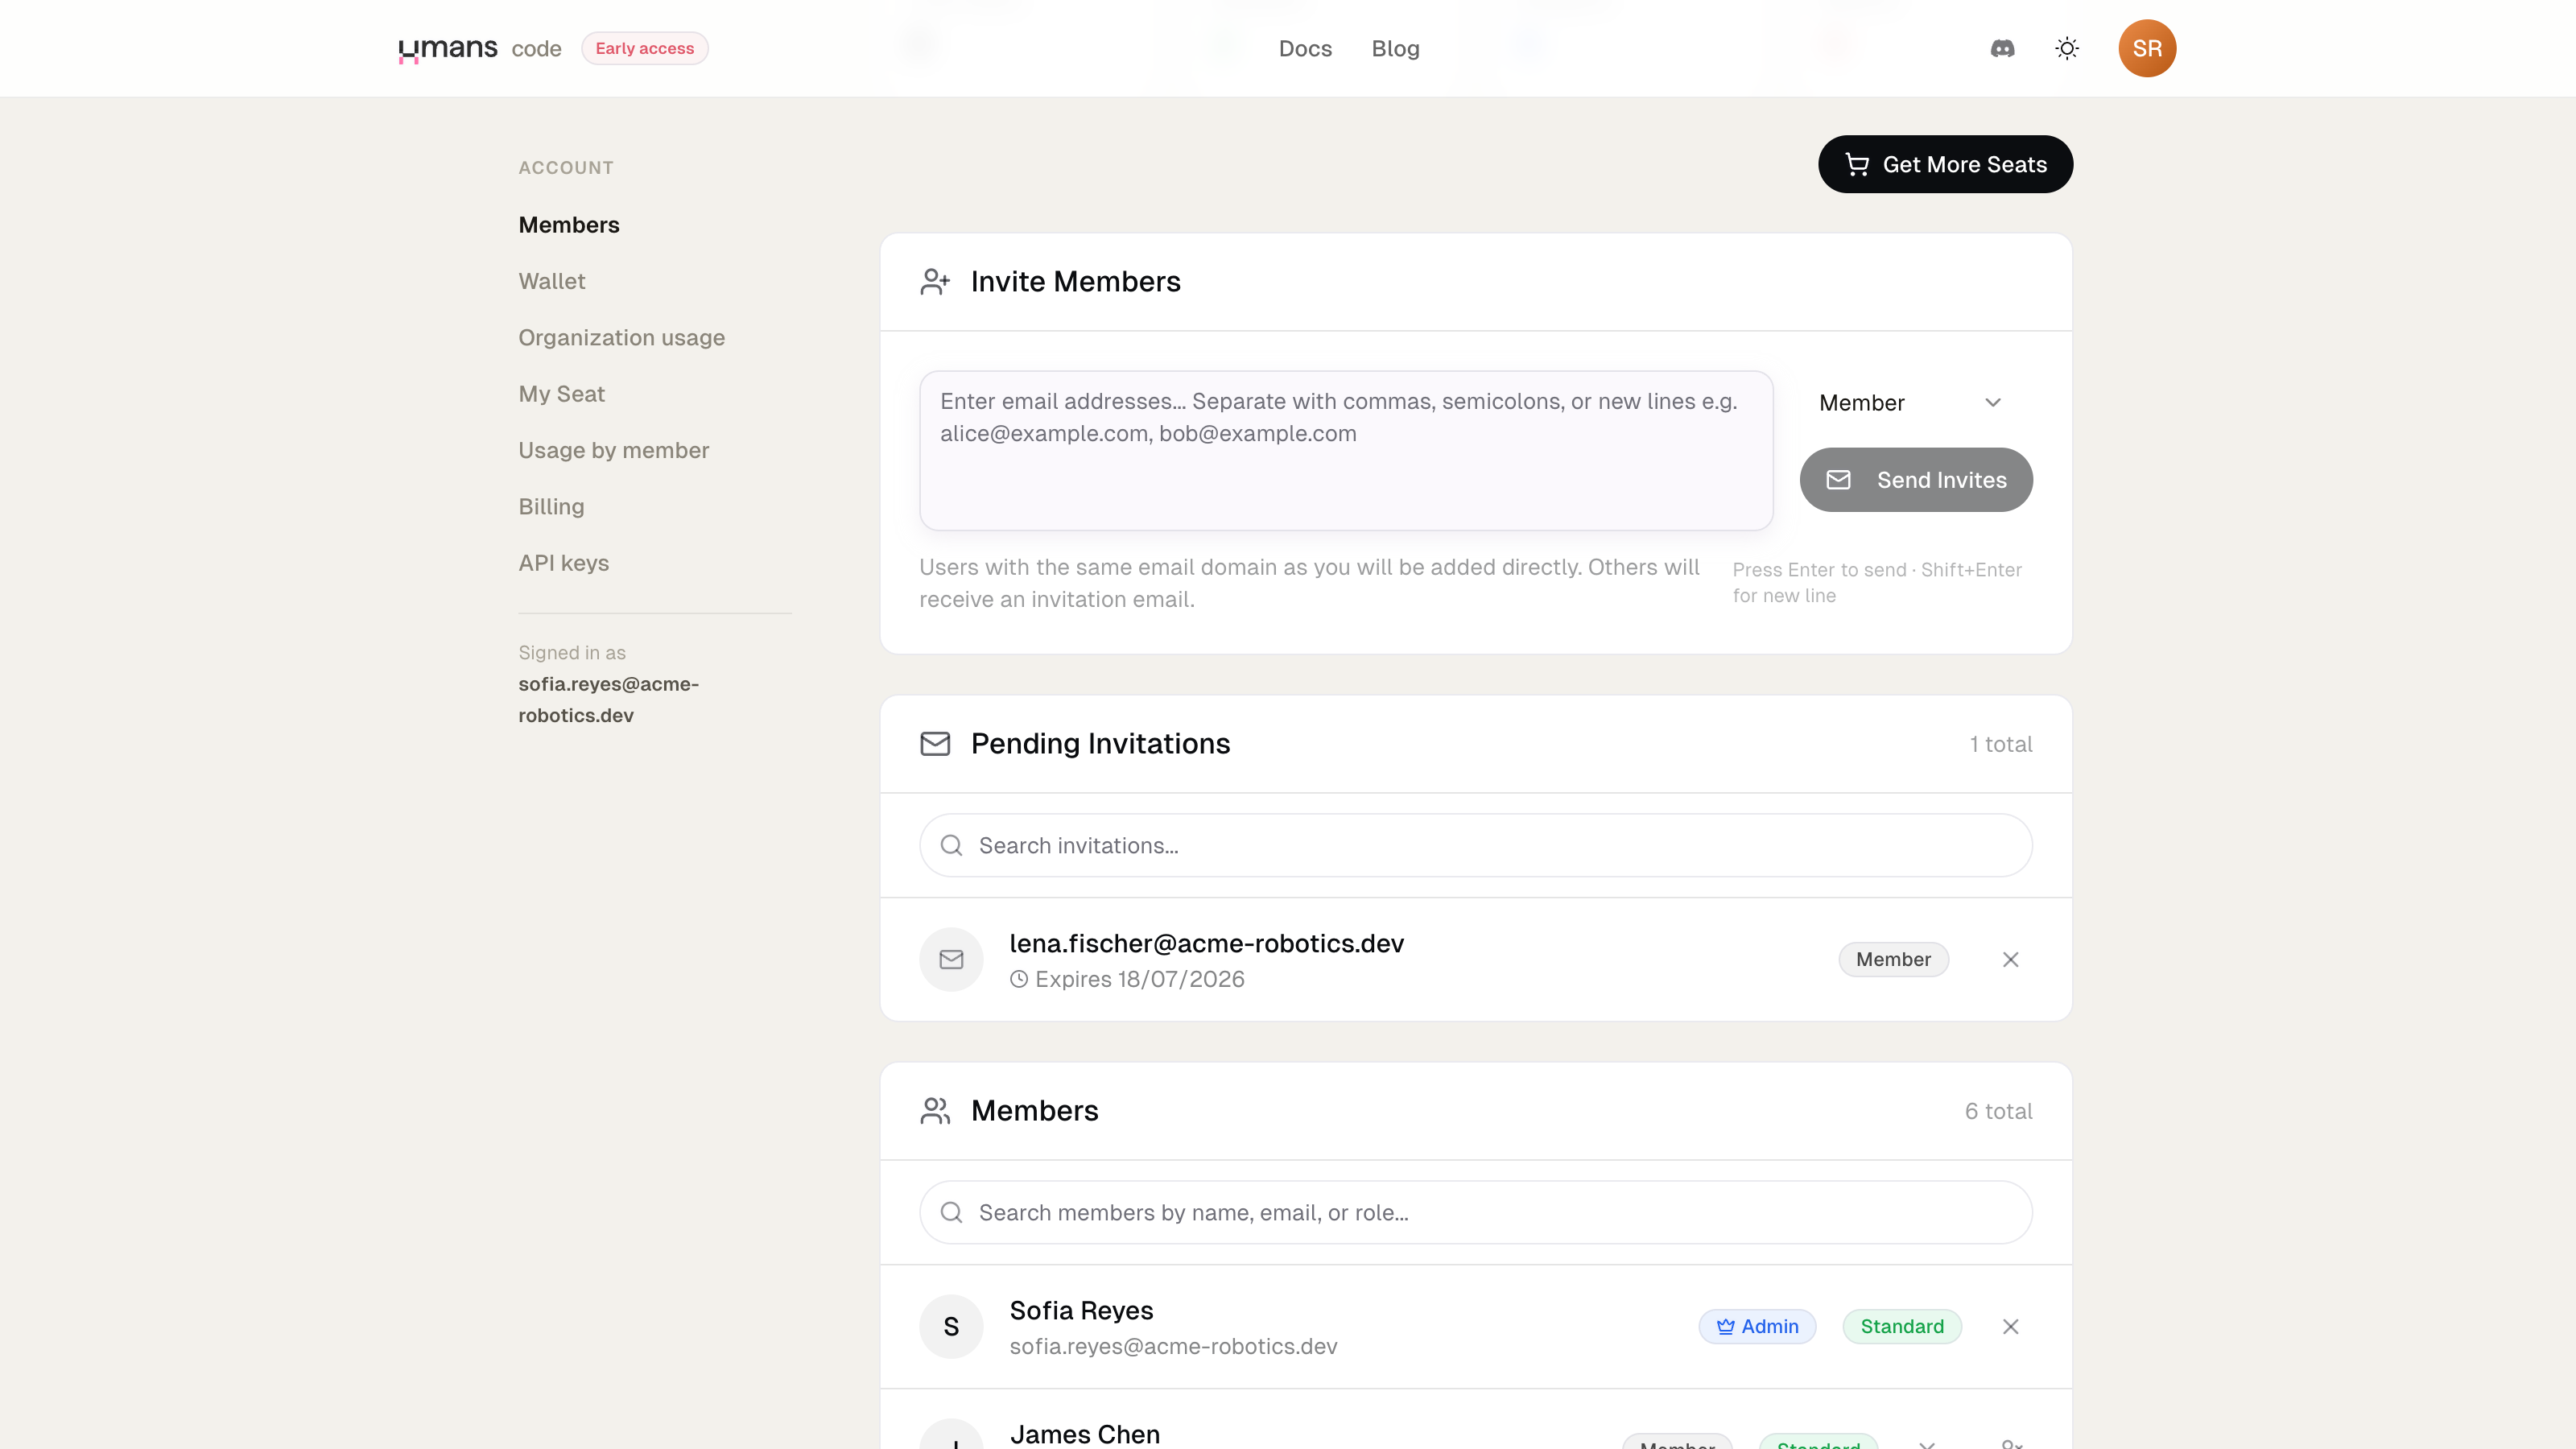Open the Discord community icon
Screen dimensions: 2576x1449
2002,48
